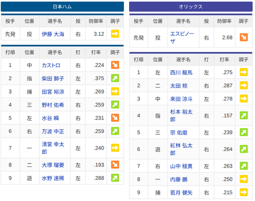Open 水野 達稀 player link
255x201 pixels.
[x=53, y=178]
